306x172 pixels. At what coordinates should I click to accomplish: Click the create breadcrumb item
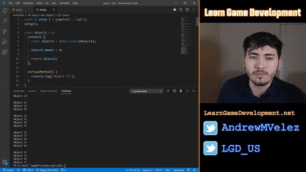click(66, 15)
